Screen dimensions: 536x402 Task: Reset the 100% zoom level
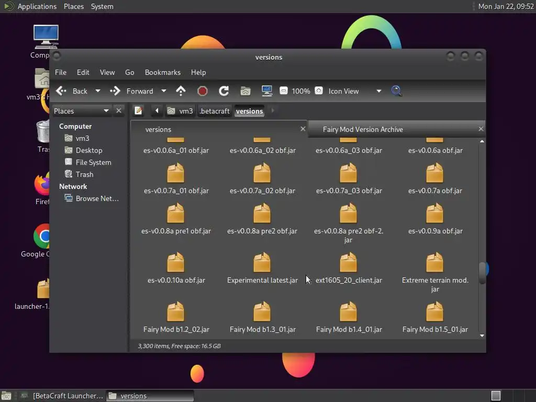click(x=301, y=91)
